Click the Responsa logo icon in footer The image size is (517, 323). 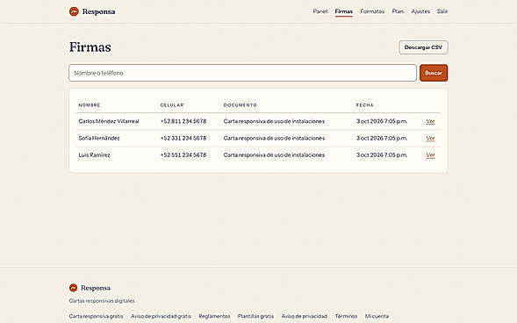(73, 288)
